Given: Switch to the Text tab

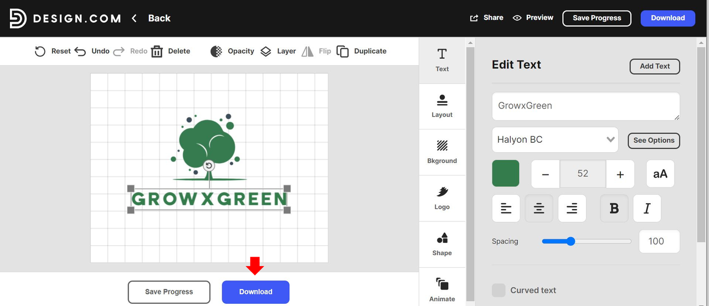Looking at the screenshot, I should click(x=442, y=60).
